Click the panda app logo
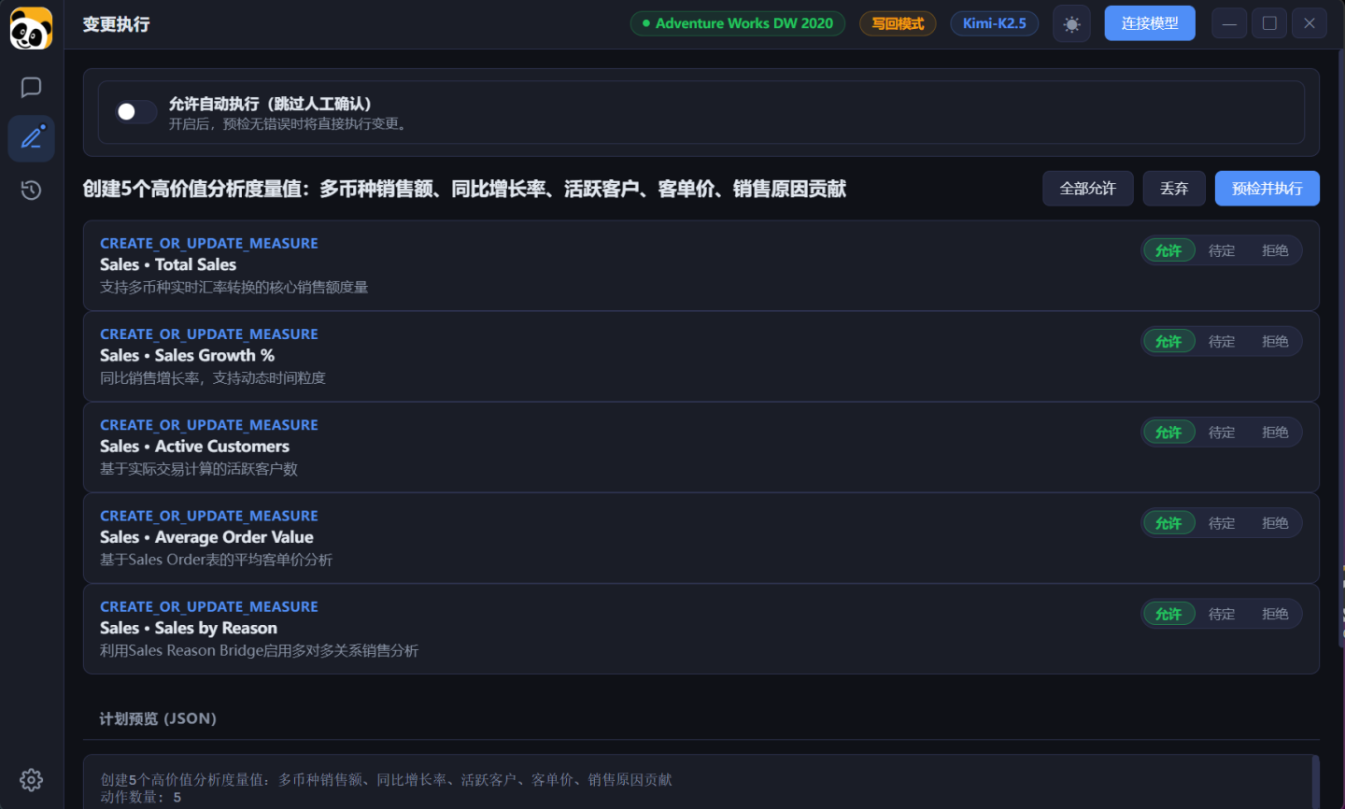1345x809 pixels. tap(31, 28)
